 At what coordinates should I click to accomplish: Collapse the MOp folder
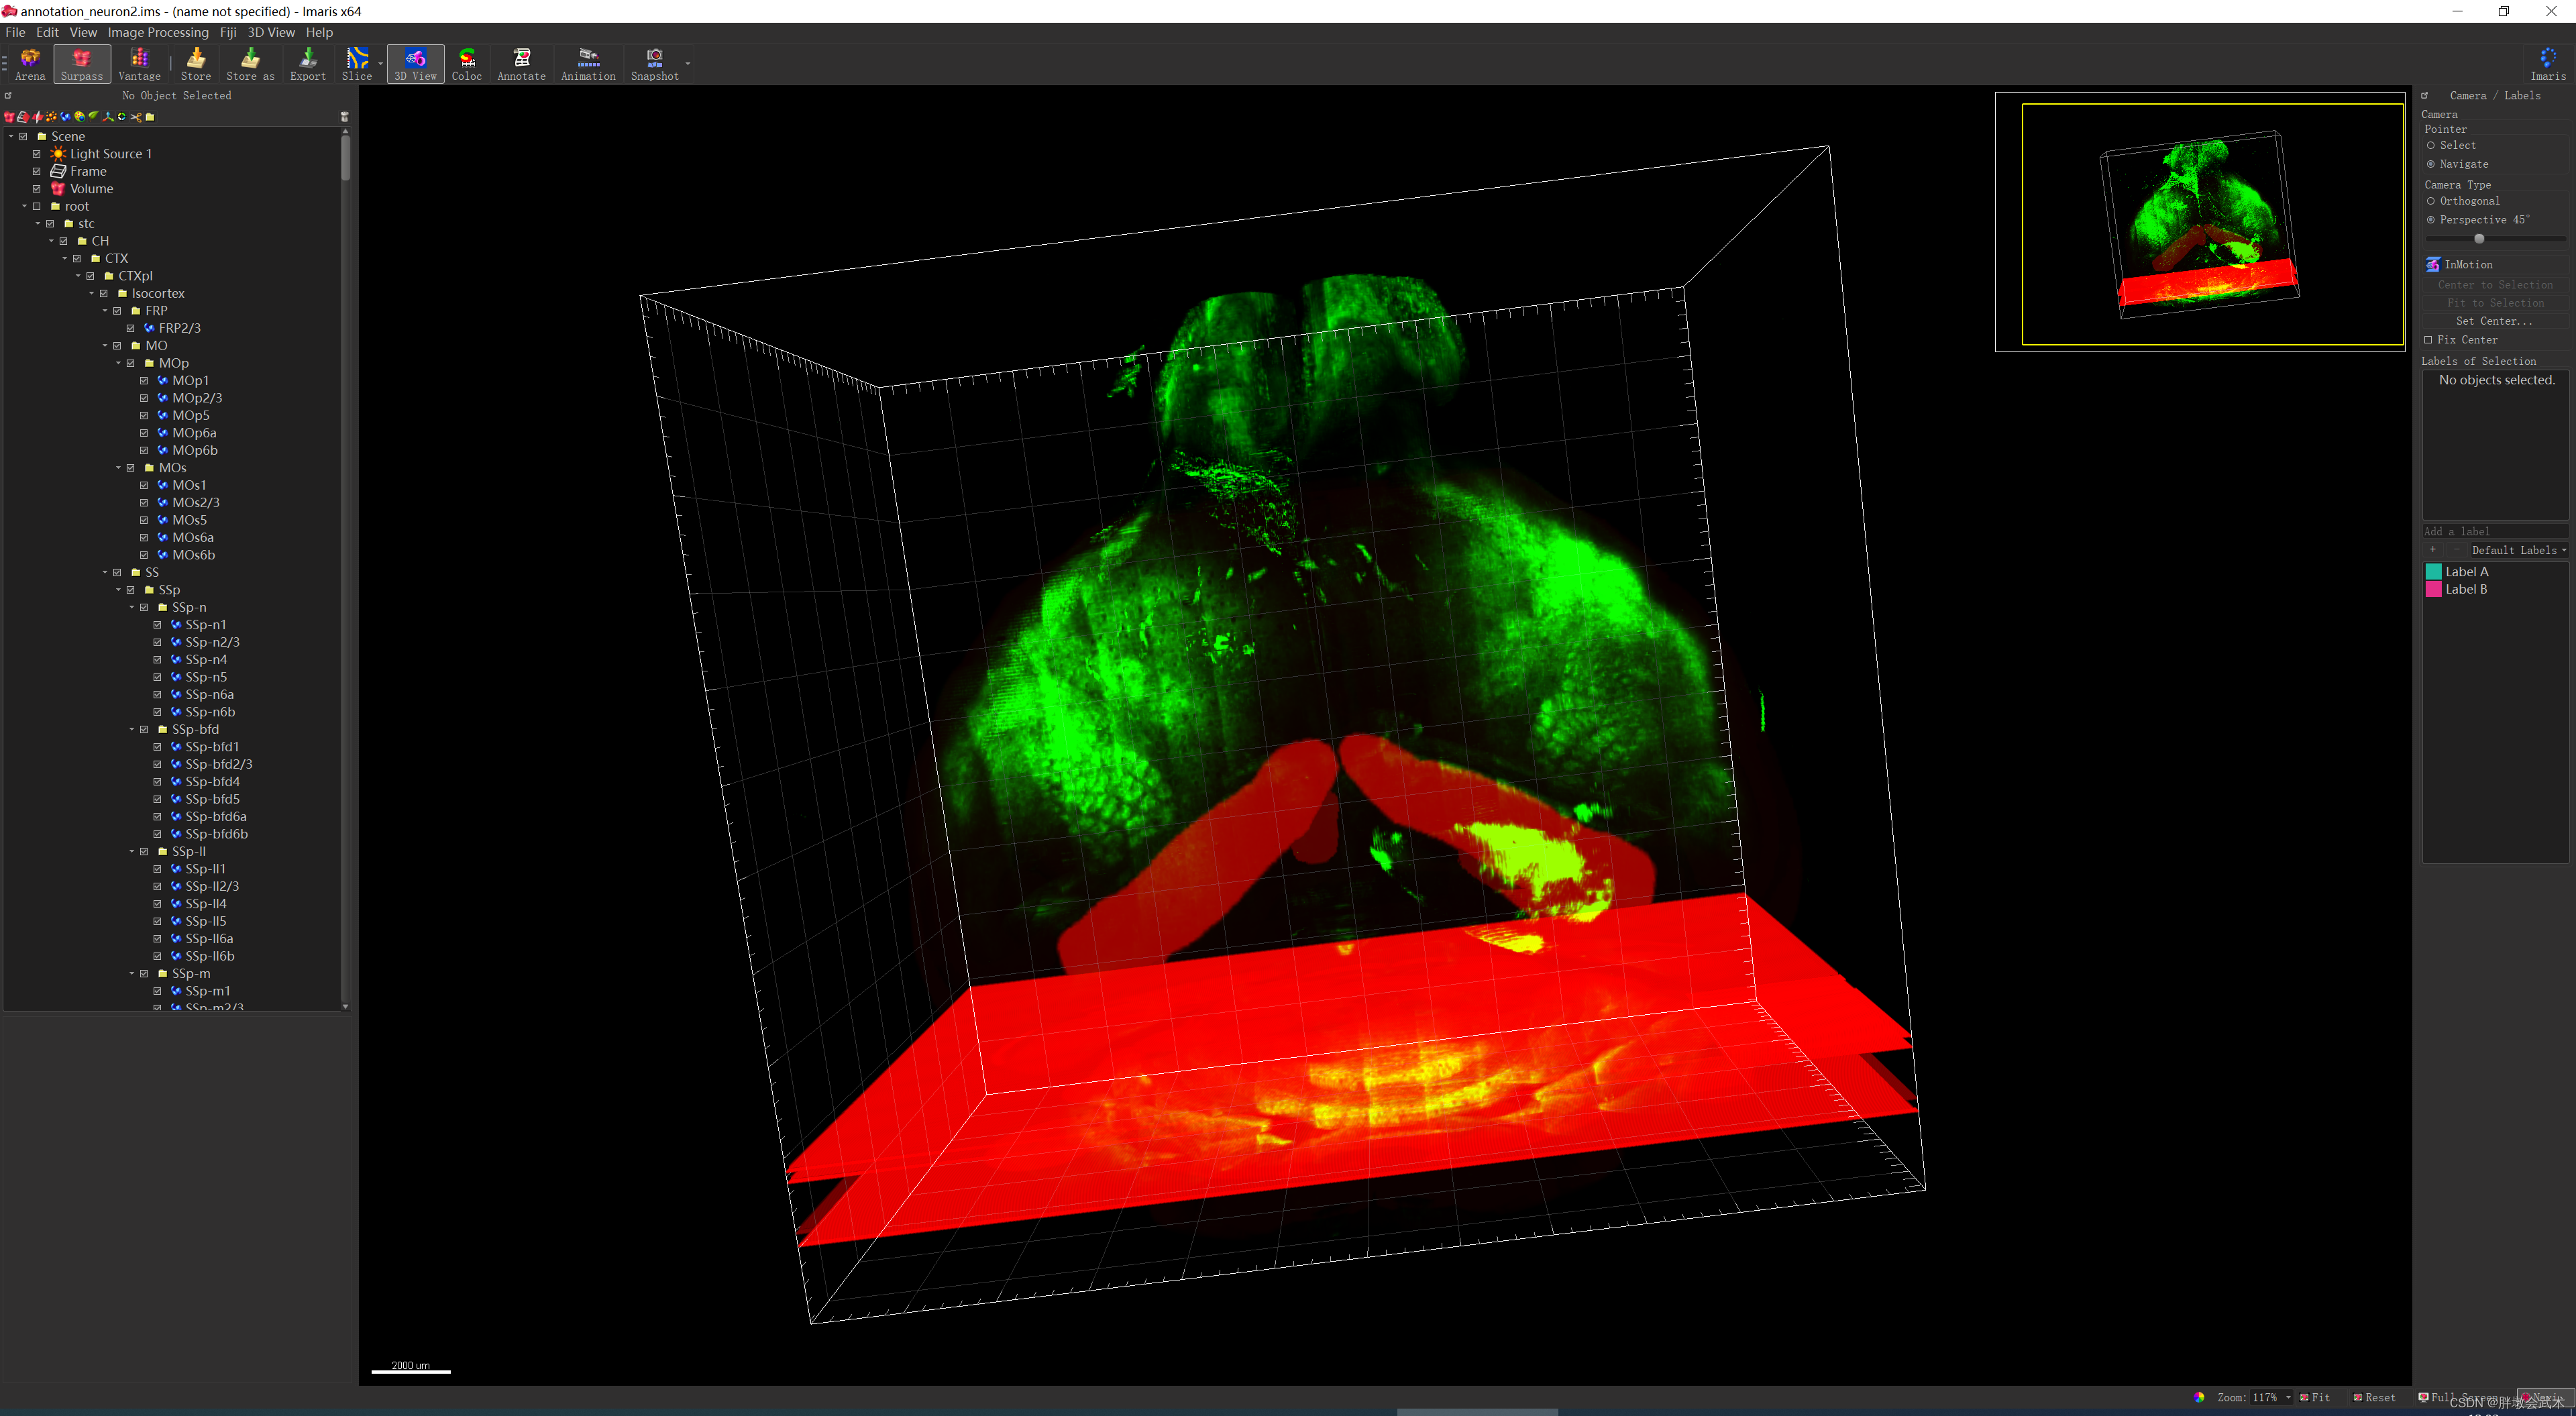click(x=118, y=363)
